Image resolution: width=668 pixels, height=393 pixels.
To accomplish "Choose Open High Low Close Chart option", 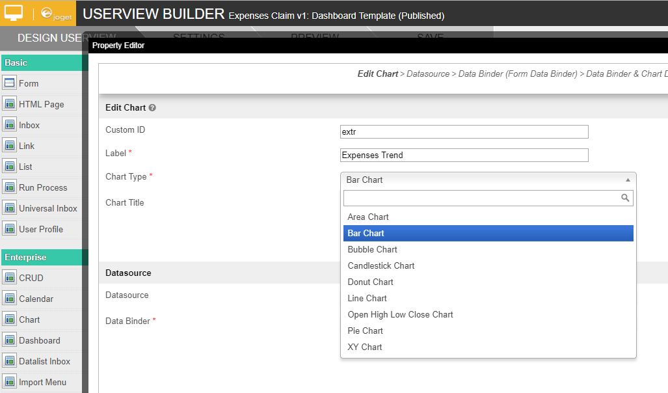I will point(488,314).
